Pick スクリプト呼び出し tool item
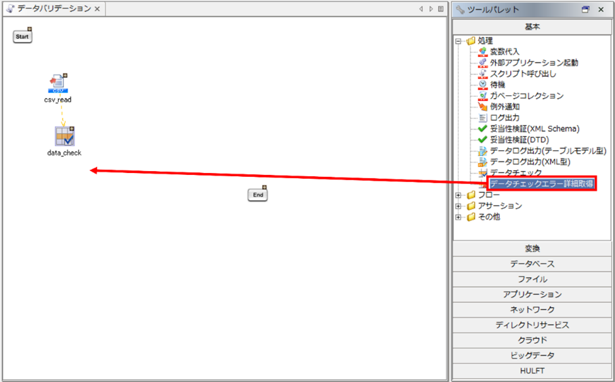This screenshot has height=382, width=615. (x=523, y=74)
